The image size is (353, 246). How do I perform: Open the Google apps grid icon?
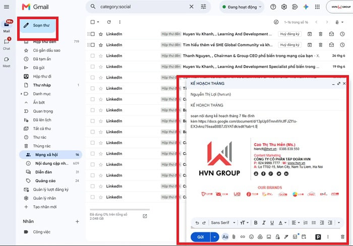[x=317, y=7]
